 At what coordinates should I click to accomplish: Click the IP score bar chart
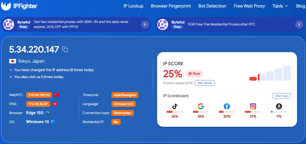coord(270,73)
